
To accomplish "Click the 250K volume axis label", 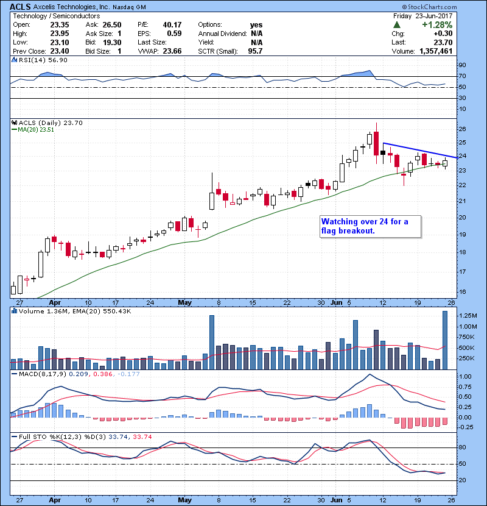I will coord(466,358).
